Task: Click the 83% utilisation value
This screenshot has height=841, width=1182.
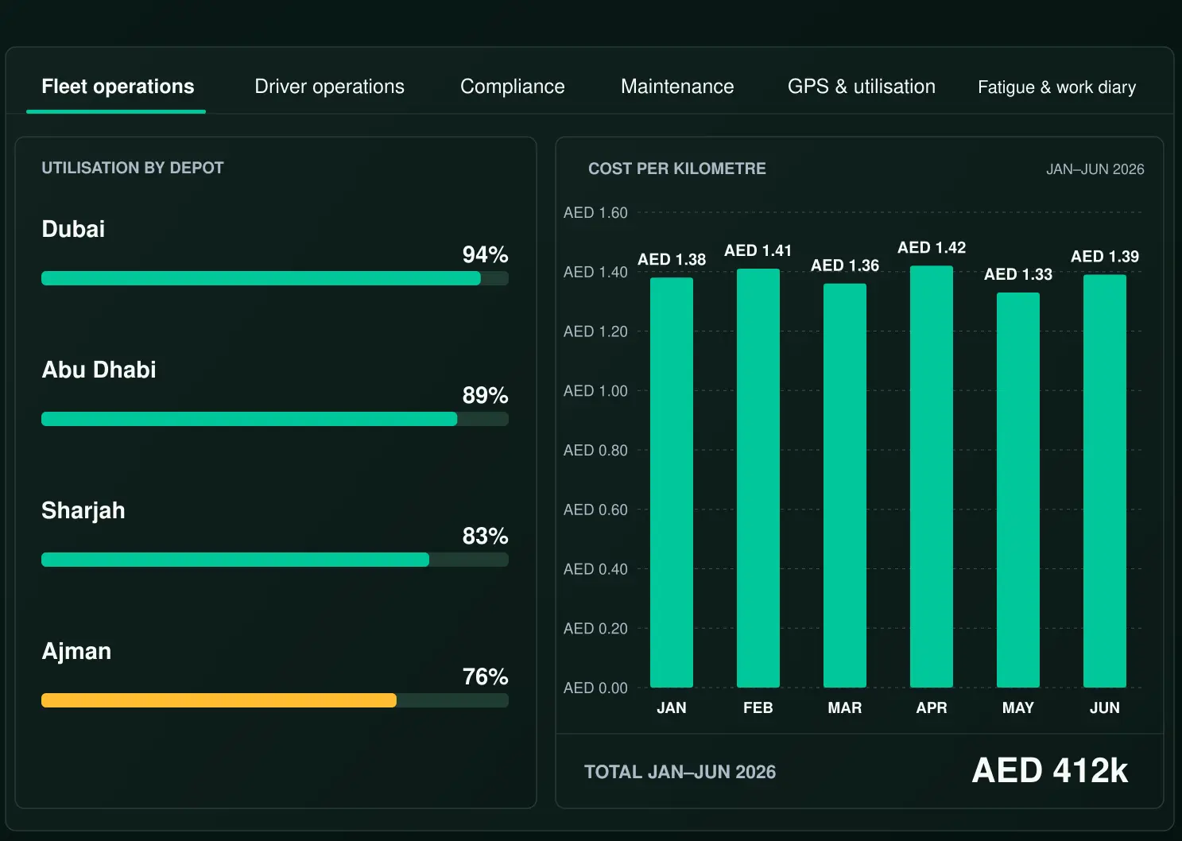Action: (x=485, y=536)
